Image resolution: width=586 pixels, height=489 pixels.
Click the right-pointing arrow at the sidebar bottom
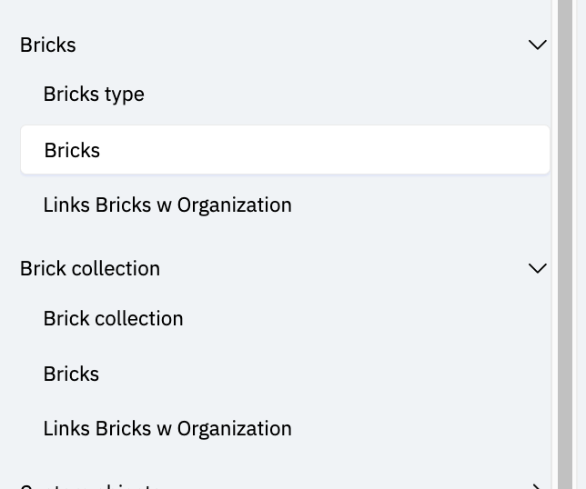point(538,486)
